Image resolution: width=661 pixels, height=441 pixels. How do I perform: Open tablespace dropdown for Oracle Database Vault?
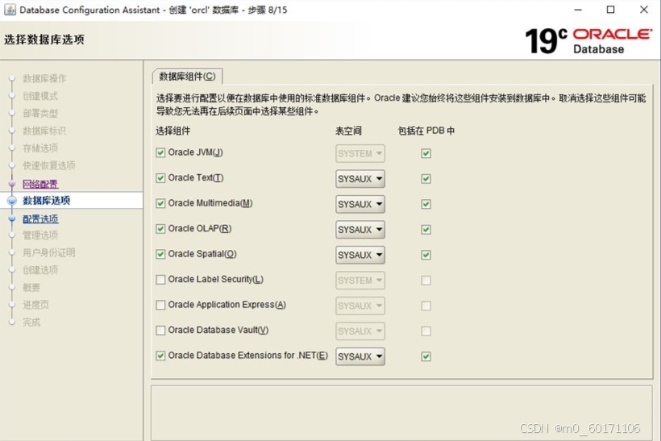360,331
